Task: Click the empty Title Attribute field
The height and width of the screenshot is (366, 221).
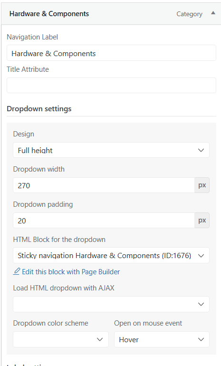Action: 111,86
